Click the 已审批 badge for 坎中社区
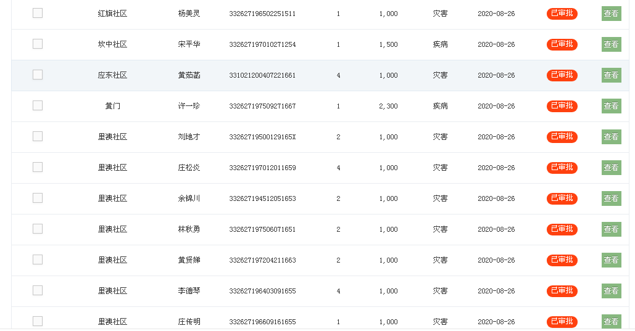 pos(562,44)
